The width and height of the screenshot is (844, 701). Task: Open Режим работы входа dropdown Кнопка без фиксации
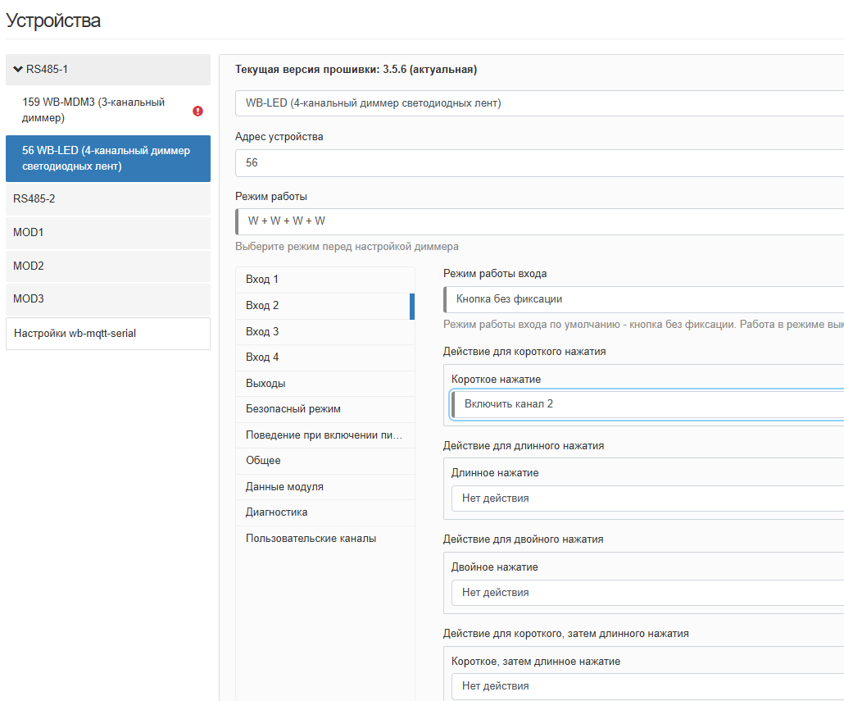click(x=643, y=299)
